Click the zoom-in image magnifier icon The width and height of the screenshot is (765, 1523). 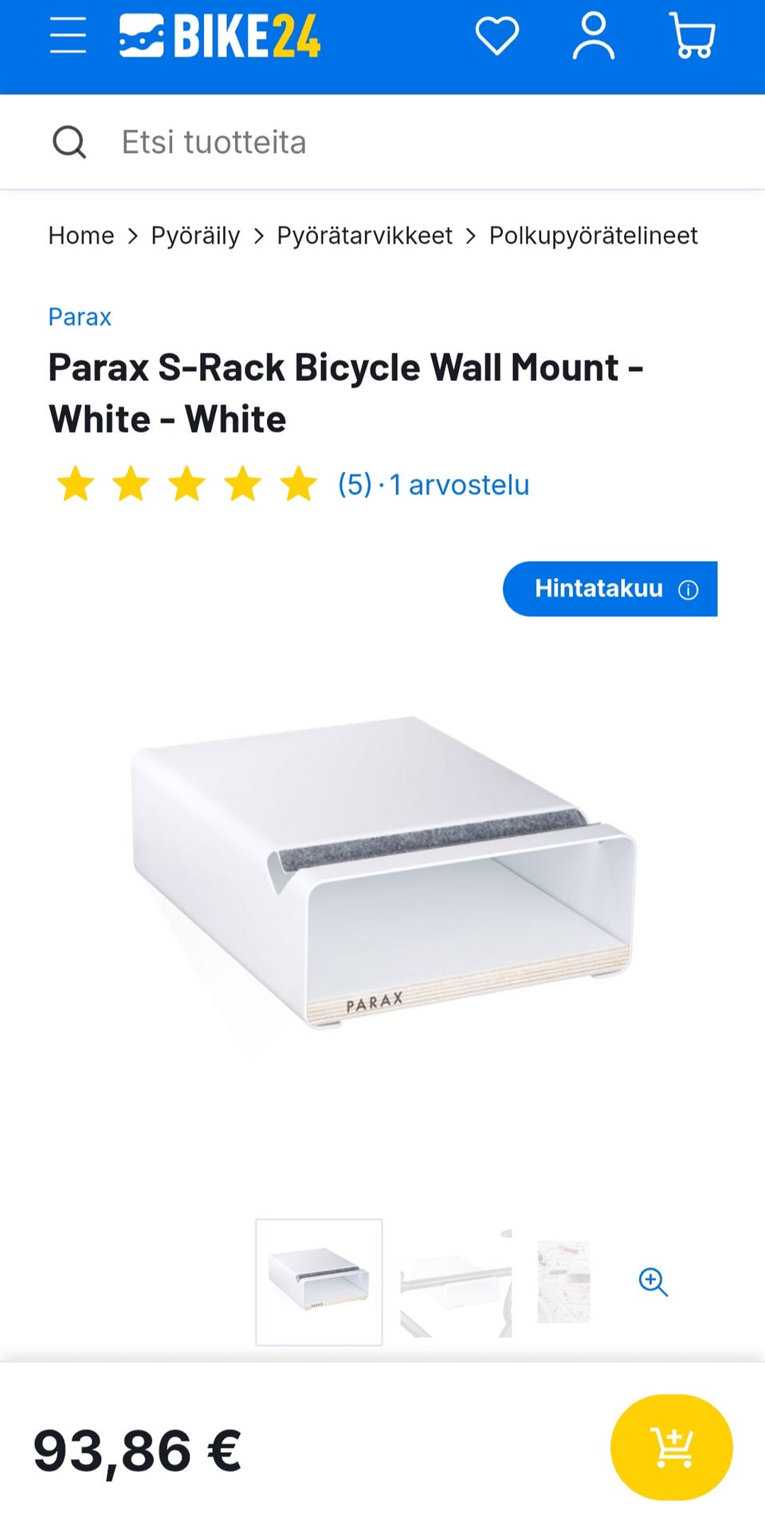(x=653, y=1282)
